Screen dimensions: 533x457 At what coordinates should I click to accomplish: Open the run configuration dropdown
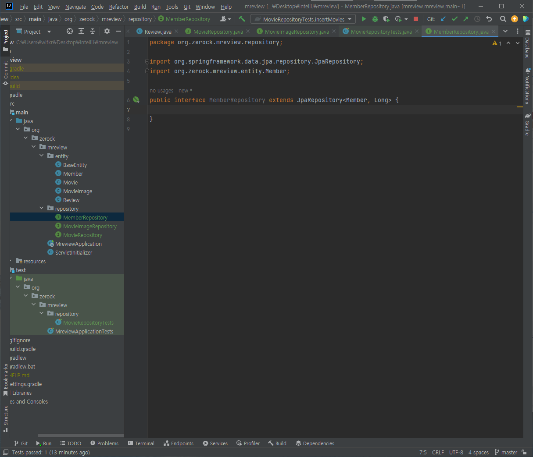point(303,19)
